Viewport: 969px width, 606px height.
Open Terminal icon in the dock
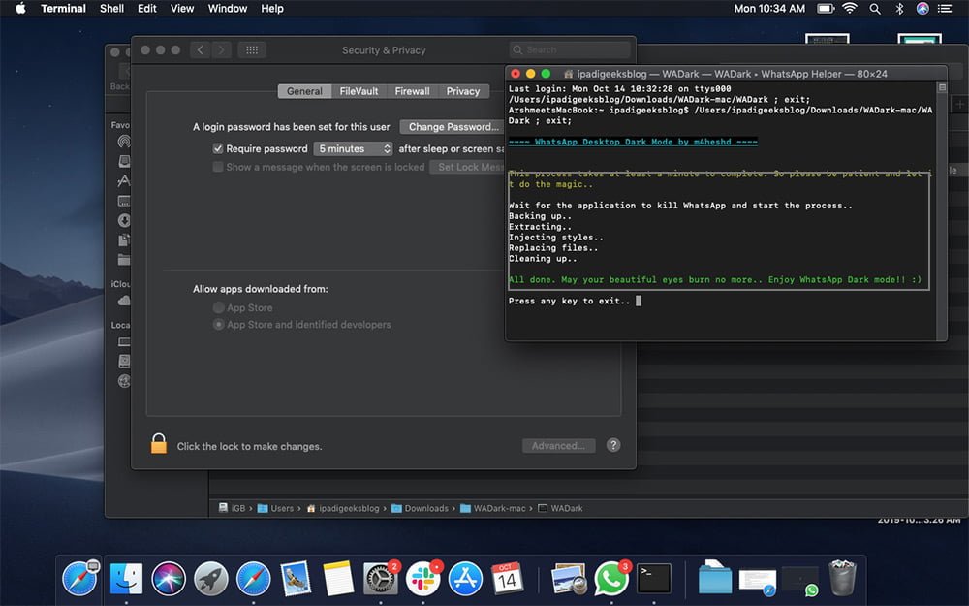pyautogui.click(x=654, y=580)
